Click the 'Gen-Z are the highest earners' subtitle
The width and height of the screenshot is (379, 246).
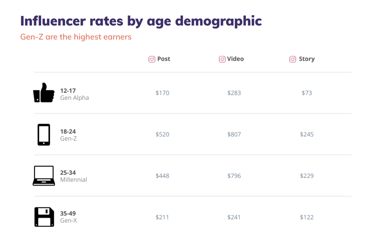click(x=76, y=37)
